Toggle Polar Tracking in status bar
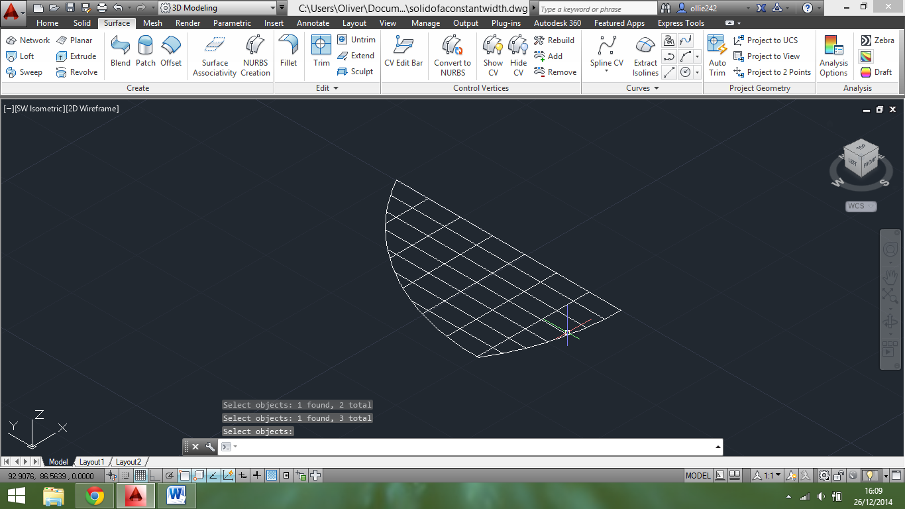This screenshot has height=509, width=905. click(x=170, y=475)
